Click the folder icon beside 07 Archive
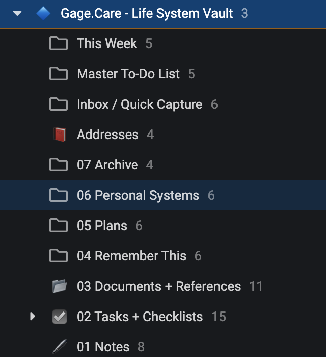The width and height of the screenshot is (326, 357). coord(59,165)
